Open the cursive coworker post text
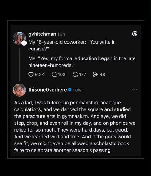The height and width of the screenshot is (176, 151). (82, 53)
